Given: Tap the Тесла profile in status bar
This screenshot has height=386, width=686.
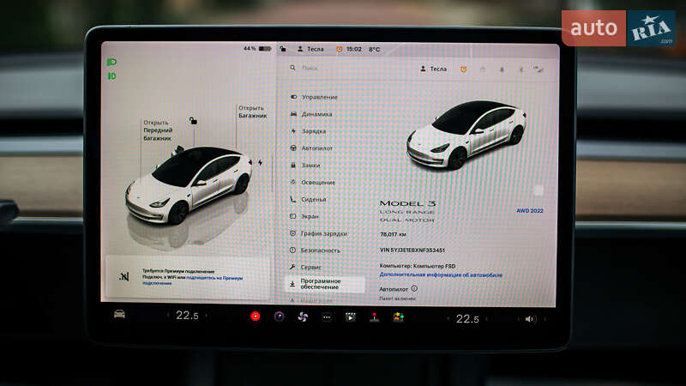Looking at the screenshot, I should (310, 49).
